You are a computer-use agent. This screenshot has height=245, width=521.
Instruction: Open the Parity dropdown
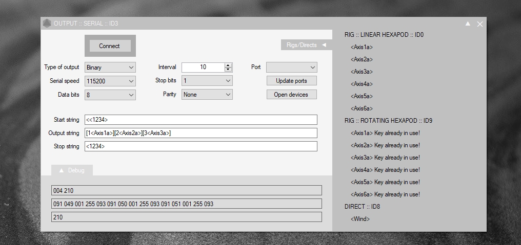pyautogui.click(x=207, y=95)
